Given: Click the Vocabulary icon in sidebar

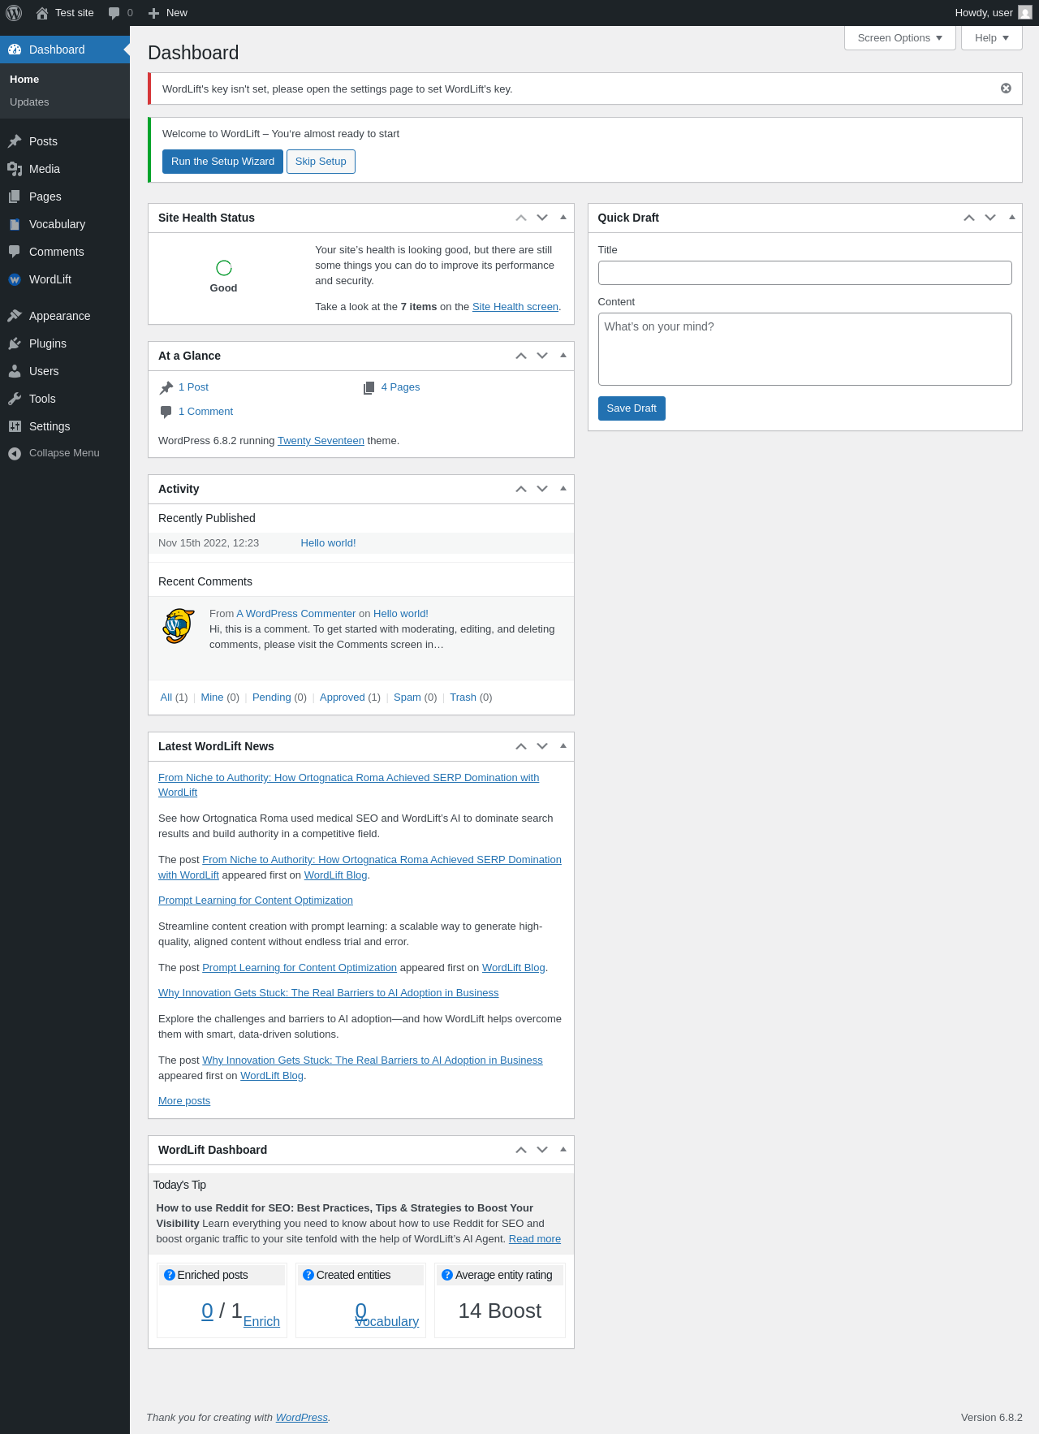Looking at the screenshot, I should [x=15, y=224].
